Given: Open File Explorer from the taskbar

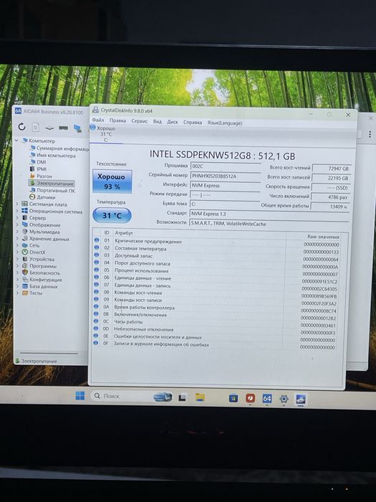Looking at the screenshot, I should click(200, 397).
